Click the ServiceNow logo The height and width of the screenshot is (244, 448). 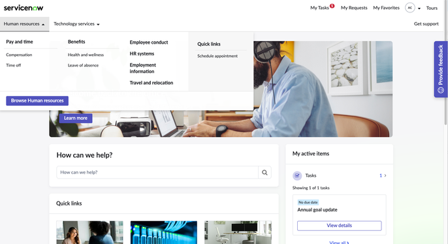[x=24, y=8]
